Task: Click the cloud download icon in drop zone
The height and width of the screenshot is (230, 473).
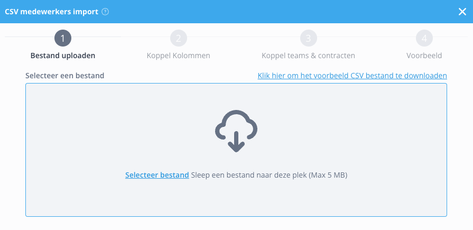Action: click(236, 131)
